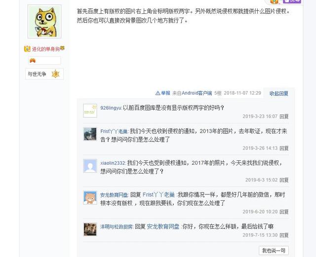Open xiaolin2332's default avatar icon
316x257 pixels.
click(90, 166)
